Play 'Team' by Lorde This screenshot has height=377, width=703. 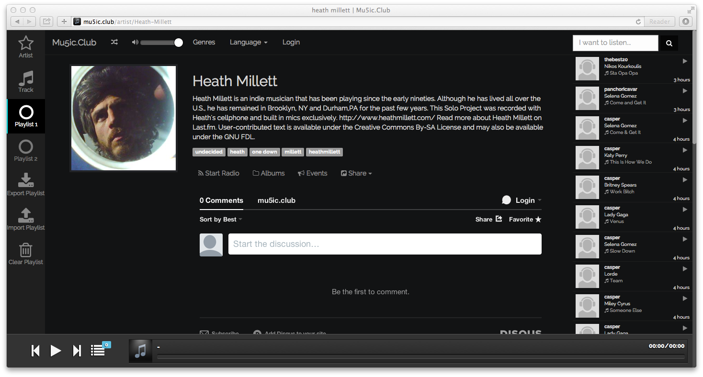(685, 268)
